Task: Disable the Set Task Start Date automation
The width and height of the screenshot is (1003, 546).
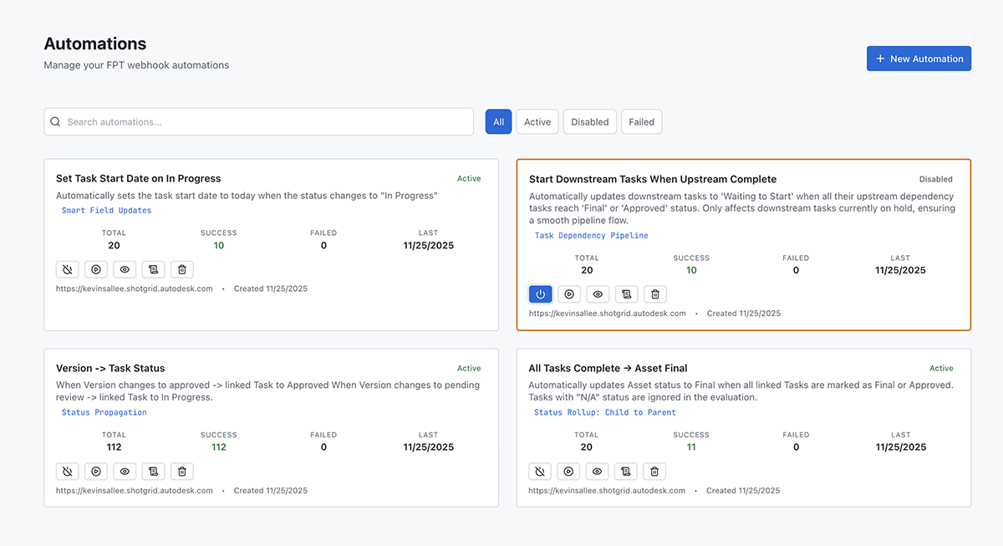Action: (68, 269)
